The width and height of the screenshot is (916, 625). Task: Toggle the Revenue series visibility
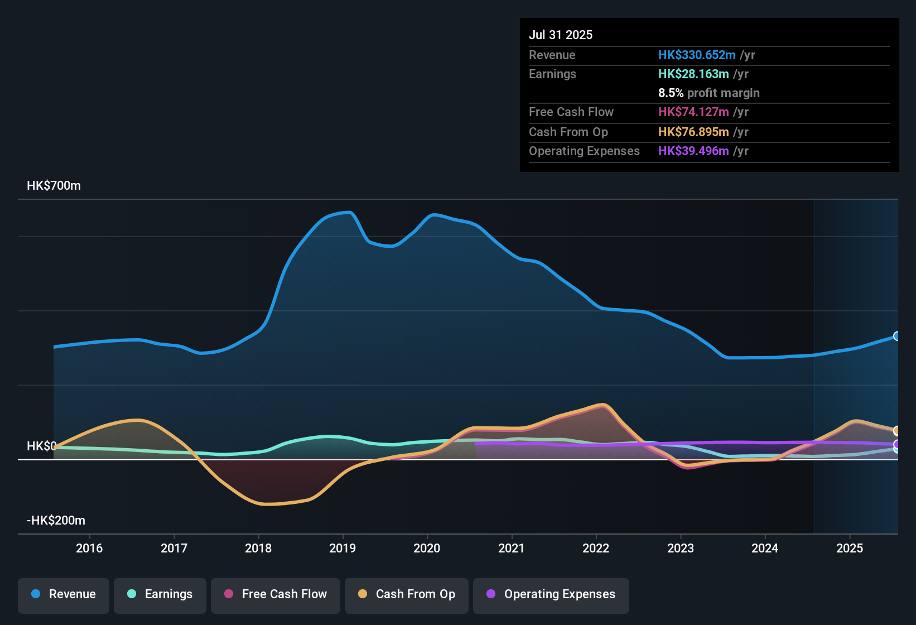pos(63,594)
